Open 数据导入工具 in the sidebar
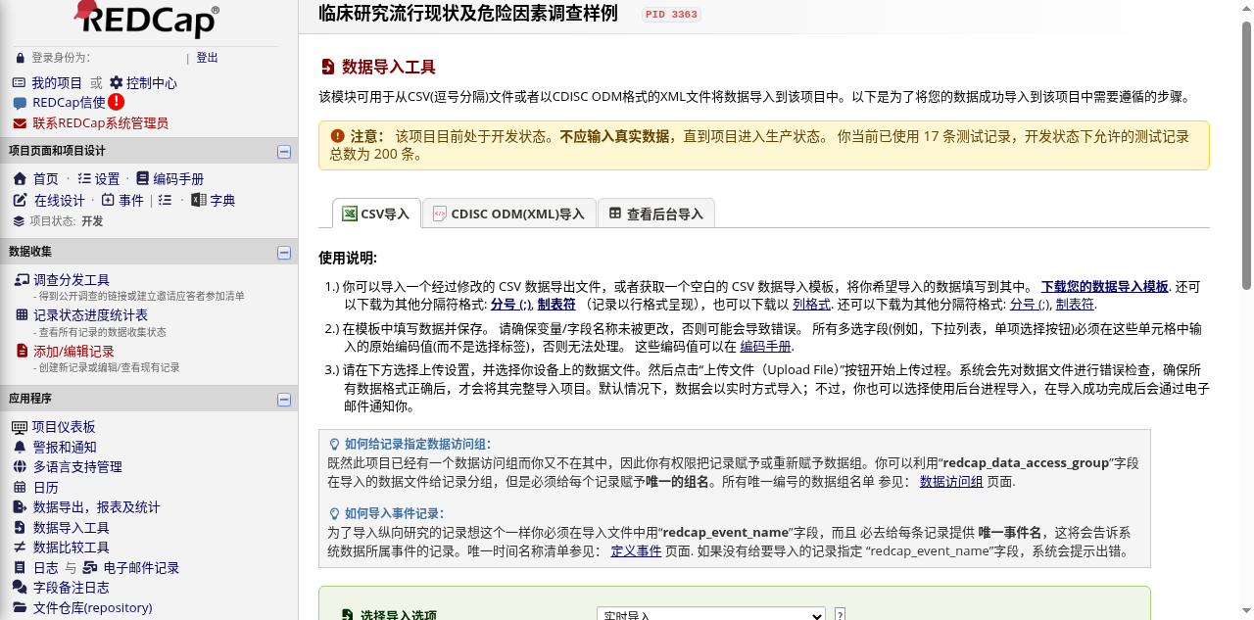Viewport: 1254px width, 620px height. pos(71,528)
